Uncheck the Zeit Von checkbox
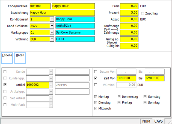Viewport: 172px width, 124px height. (x=96, y=78)
